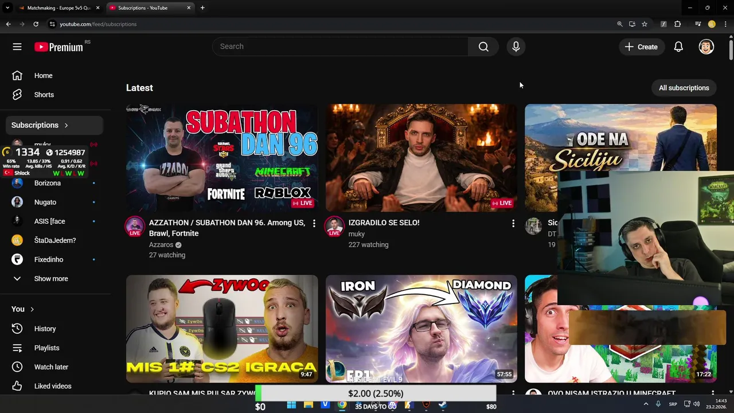Click the All subscriptions button
The height and width of the screenshot is (413, 734).
[684, 88]
